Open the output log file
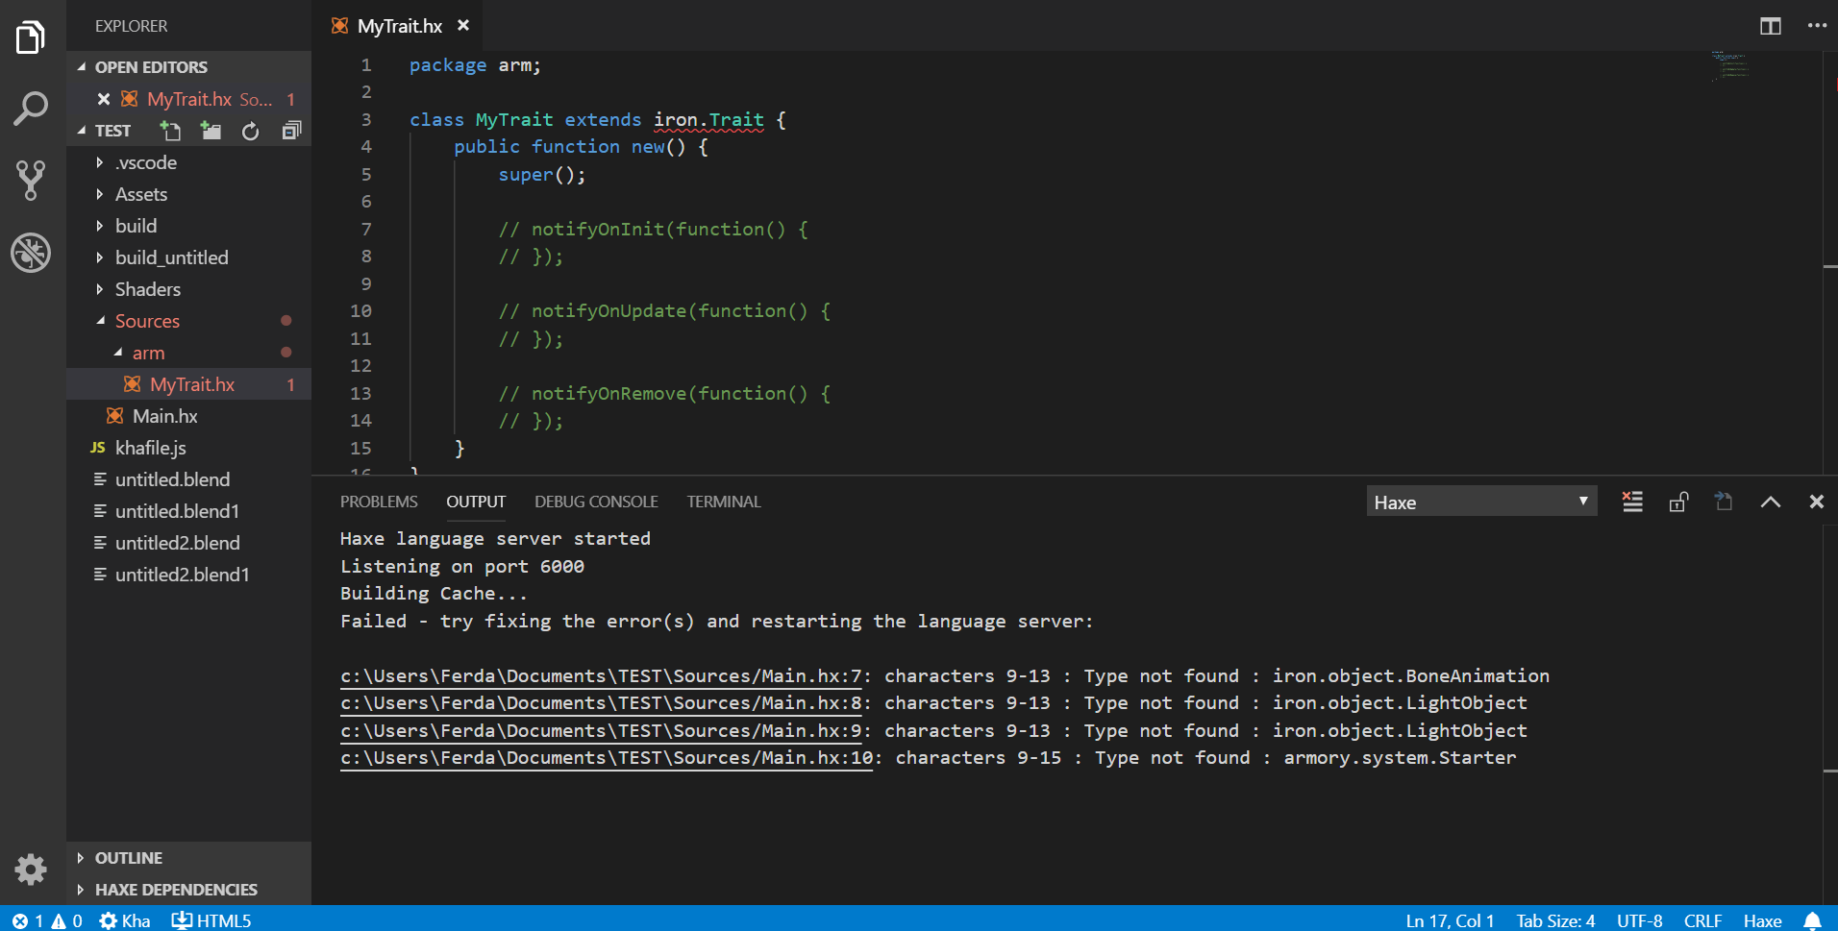Viewport: 1838px width, 931px height. tap(1725, 502)
